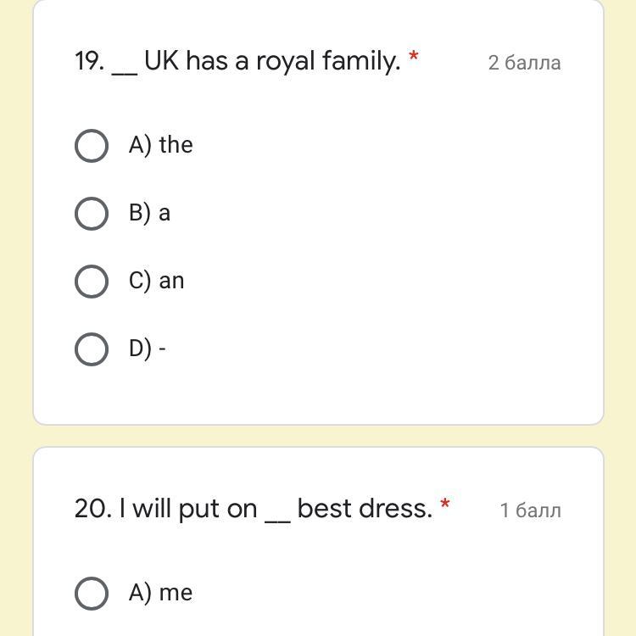Screen dimensions: 636x636
Task: Choose the "B) a" radio option
Action: coord(92,214)
